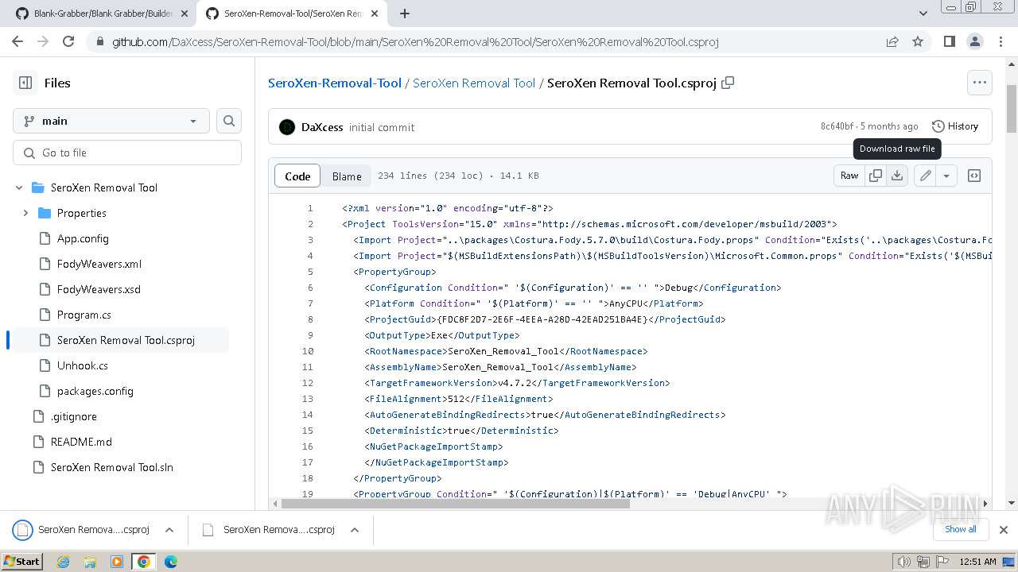Open Program.cs file
The image size is (1018, 572).
[x=84, y=315]
